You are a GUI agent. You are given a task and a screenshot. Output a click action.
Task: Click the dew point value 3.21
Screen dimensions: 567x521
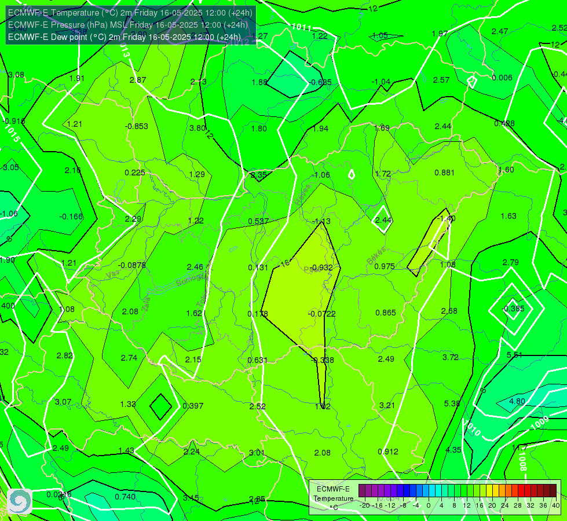pos(387,405)
